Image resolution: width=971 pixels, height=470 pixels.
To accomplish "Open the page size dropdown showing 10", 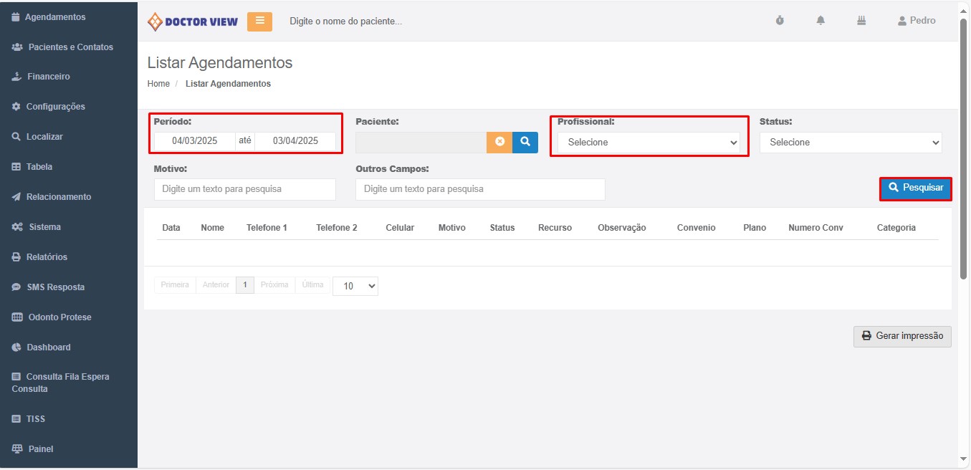I will point(355,286).
